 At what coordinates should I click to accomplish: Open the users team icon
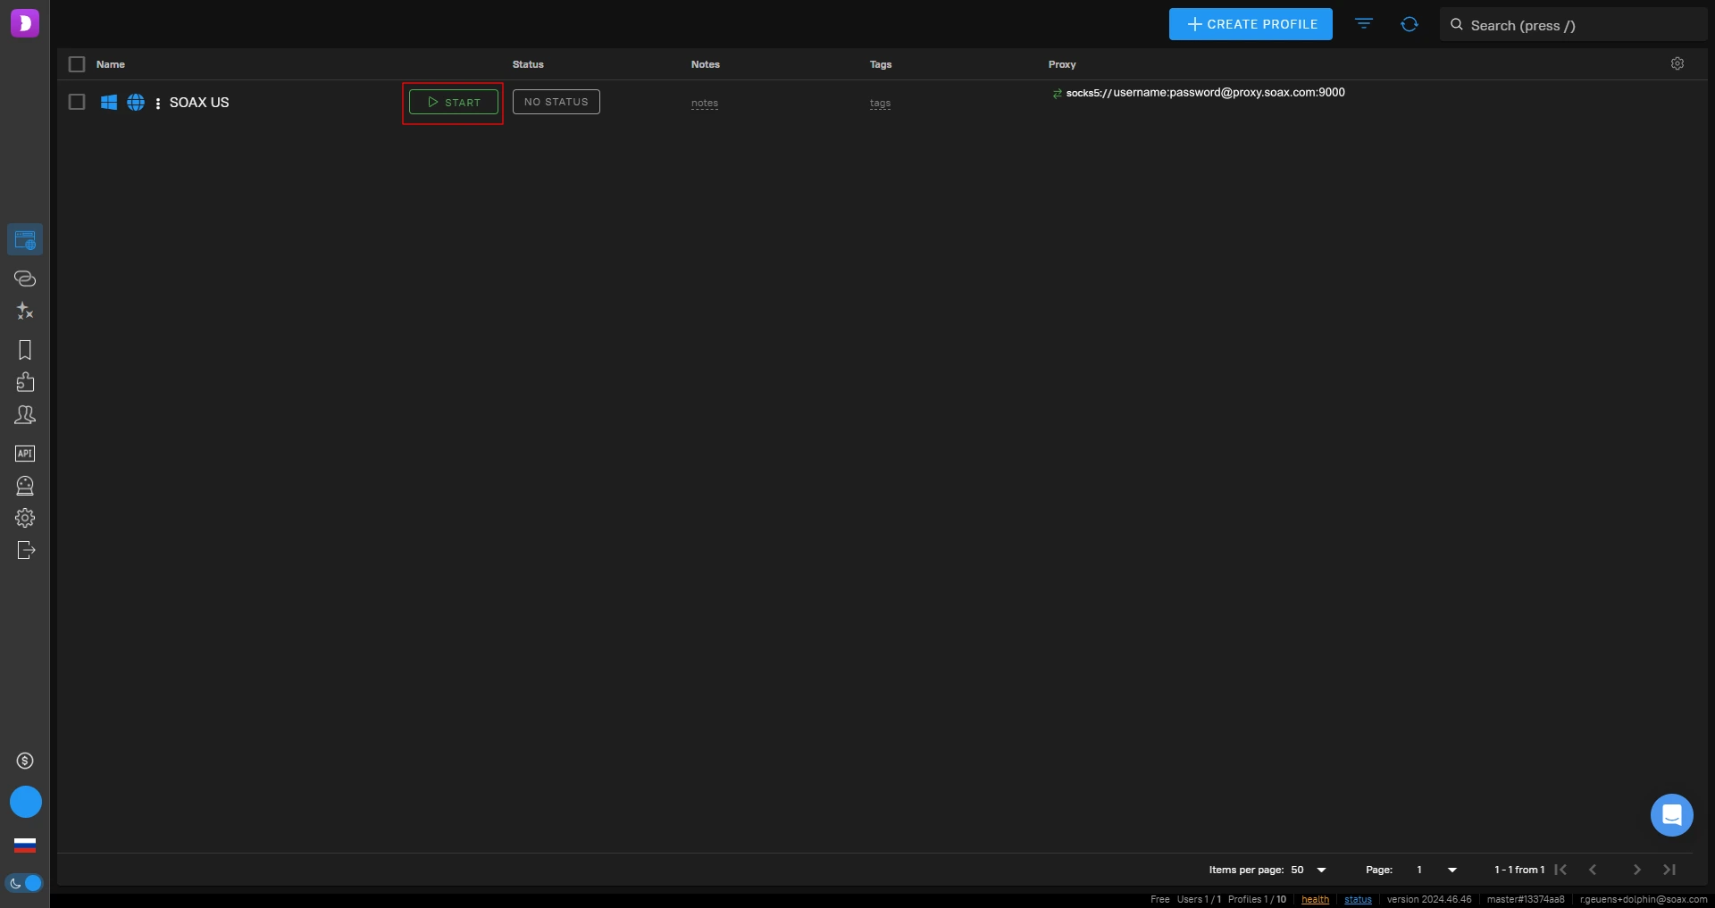(25, 415)
